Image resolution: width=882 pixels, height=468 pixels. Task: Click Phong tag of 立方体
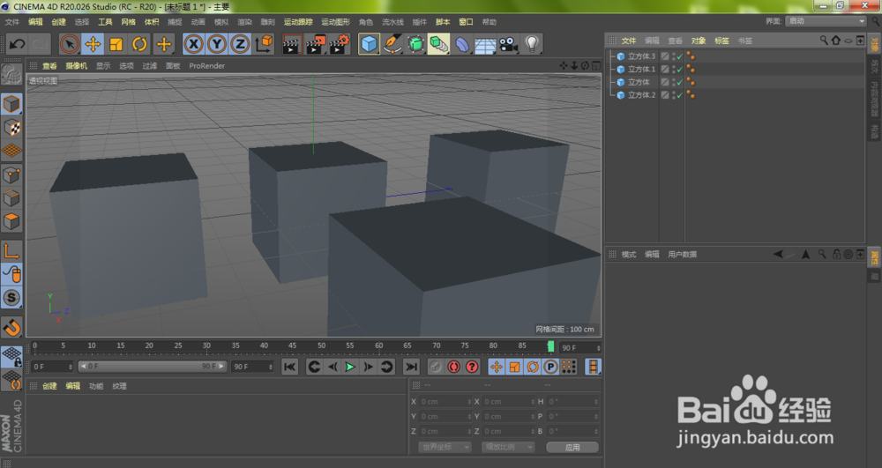(x=691, y=82)
